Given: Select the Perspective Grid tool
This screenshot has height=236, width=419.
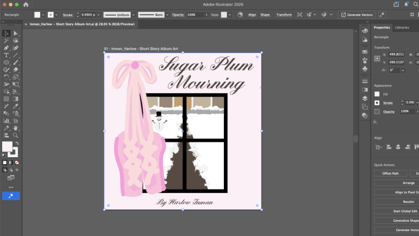Looking at the screenshot, I should (x=16, y=91).
